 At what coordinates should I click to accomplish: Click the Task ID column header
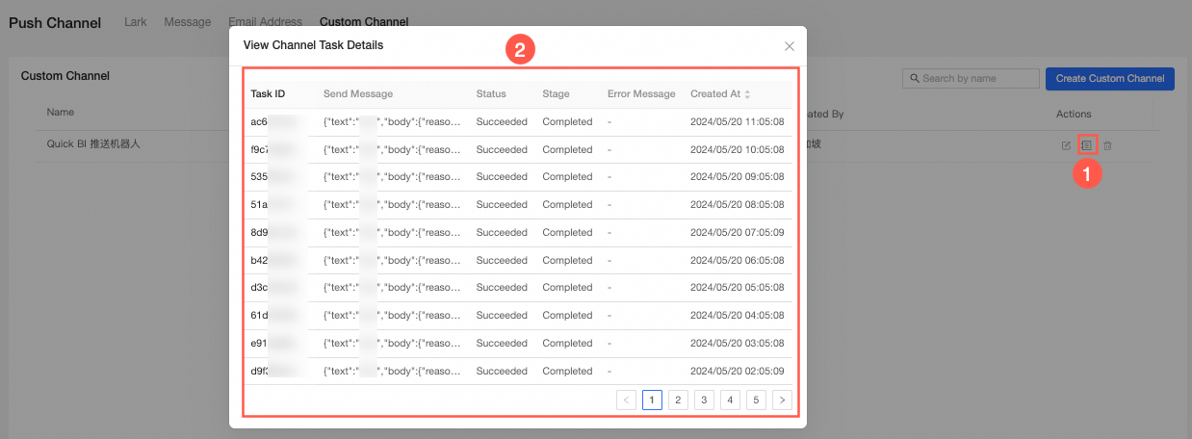[268, 94]
